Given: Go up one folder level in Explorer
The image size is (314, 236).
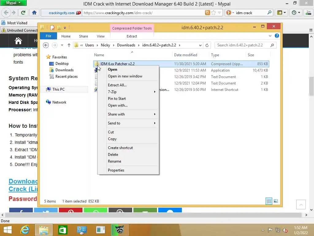Looking at the screenshot, I should point(69,45).
